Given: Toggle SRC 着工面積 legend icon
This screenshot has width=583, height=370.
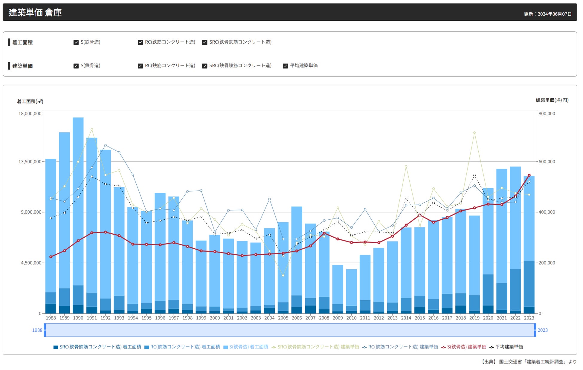Looking at the screenshot, I should (56, 347).
